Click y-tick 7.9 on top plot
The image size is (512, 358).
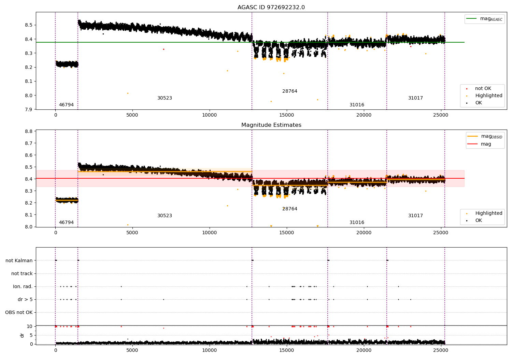point(29,110)
